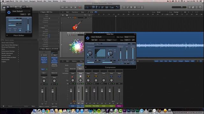Click the Compressor ratio knob
The height and width of the screenshot is (114, 204).
pos(111,53)
